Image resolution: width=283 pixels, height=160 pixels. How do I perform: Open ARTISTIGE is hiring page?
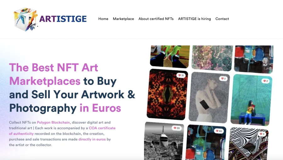[x=194, y=19]
